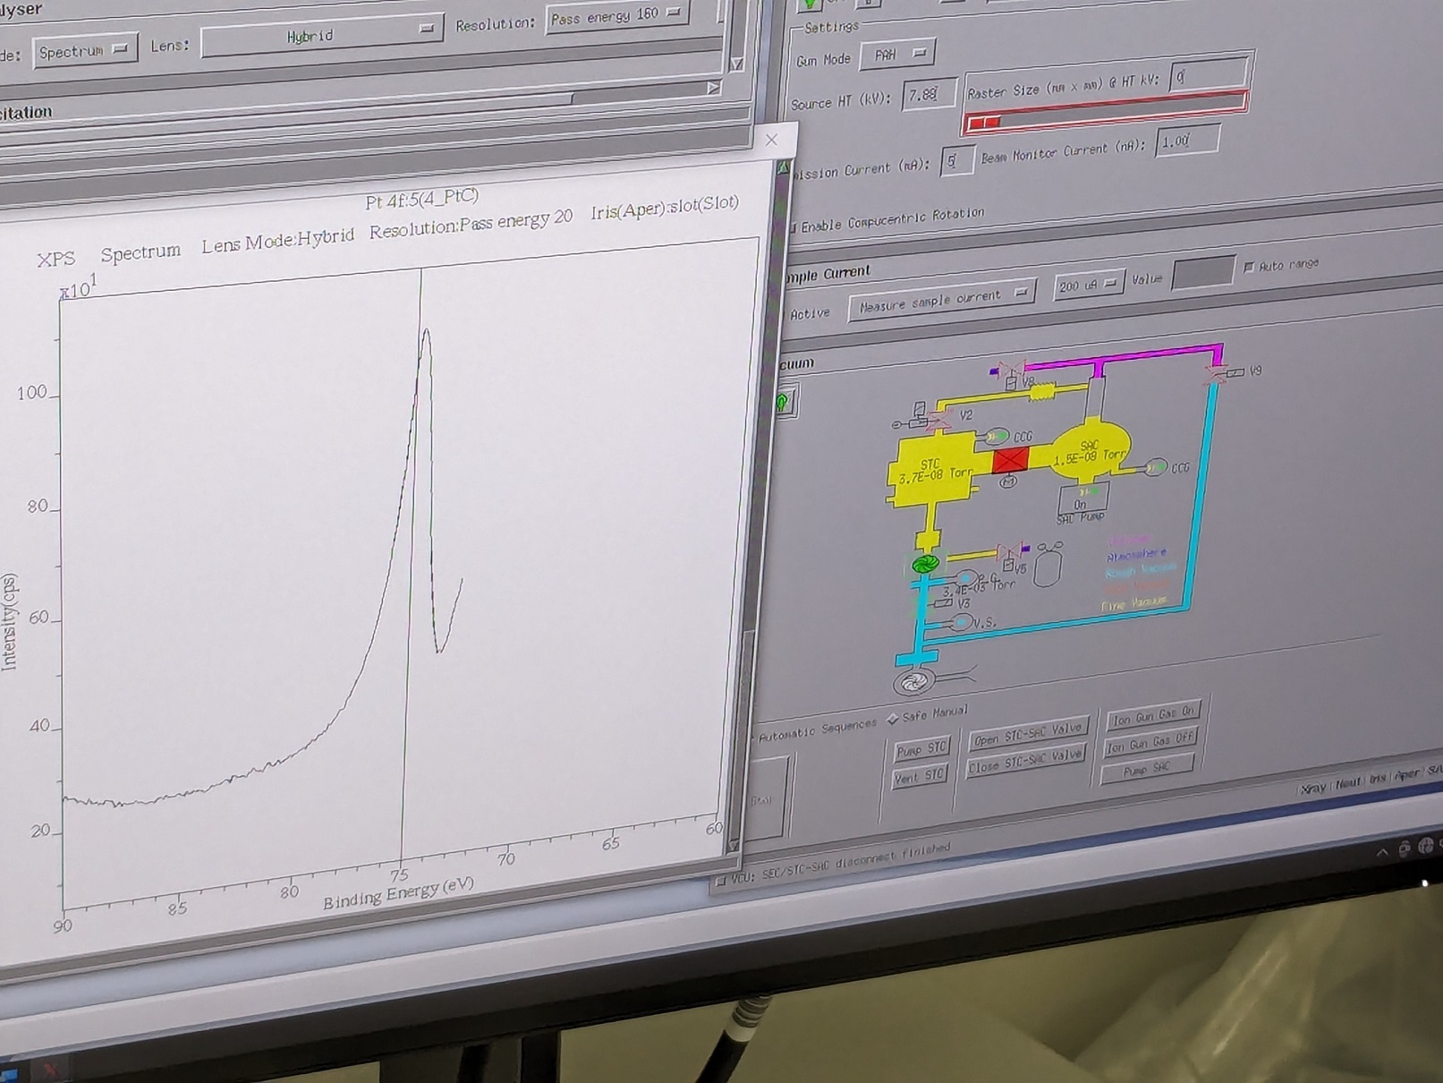Click the V2 valve symbol
1443x1083 pixels.
click(x=939, y=419)
